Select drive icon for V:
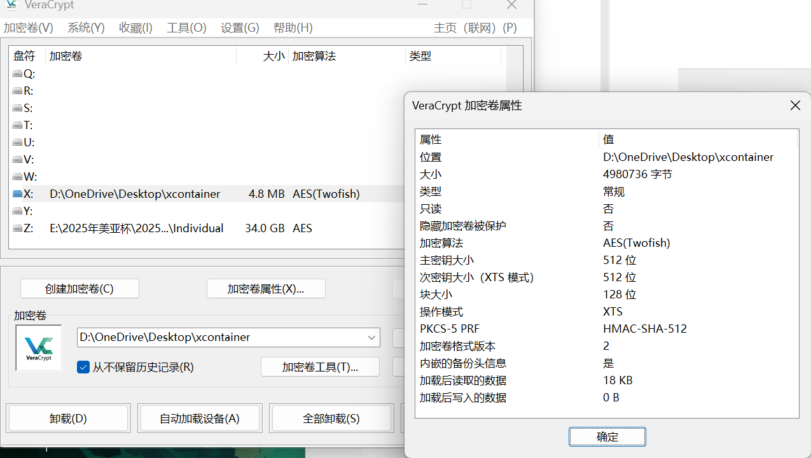811x458 pixels. tap(17, 160)
